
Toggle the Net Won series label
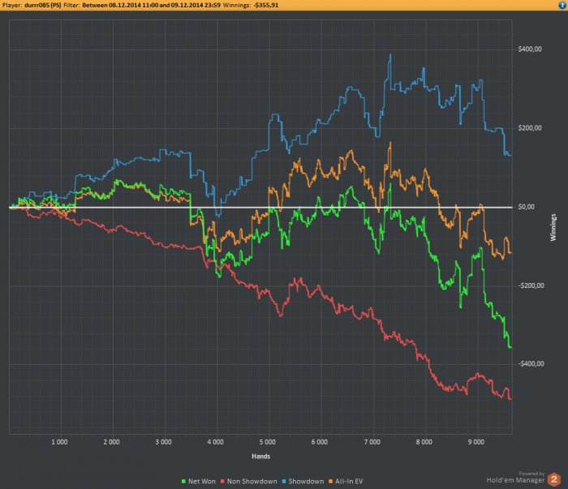(202, 482)
